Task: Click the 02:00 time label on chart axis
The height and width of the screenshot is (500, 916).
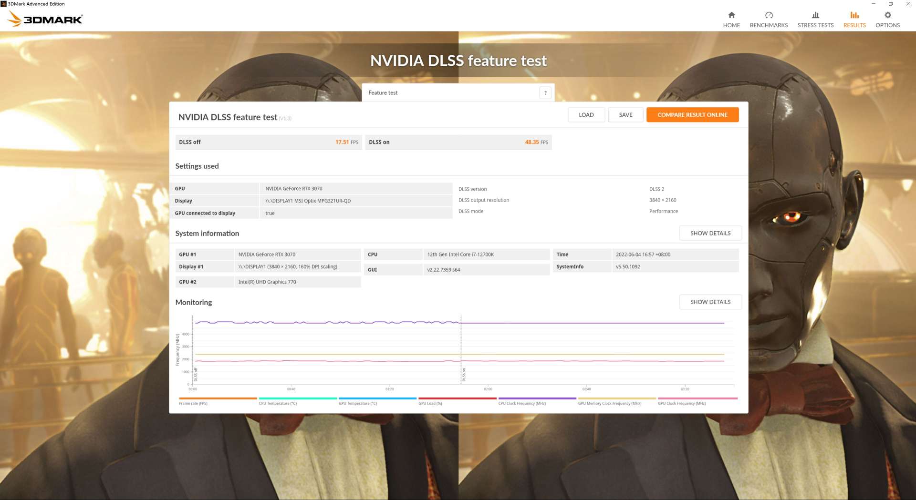Action: click(488, 389)
